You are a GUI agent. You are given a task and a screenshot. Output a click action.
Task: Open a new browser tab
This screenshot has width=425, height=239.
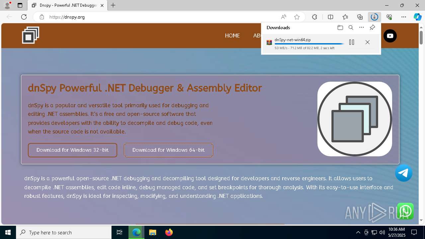tap(113, 5)
